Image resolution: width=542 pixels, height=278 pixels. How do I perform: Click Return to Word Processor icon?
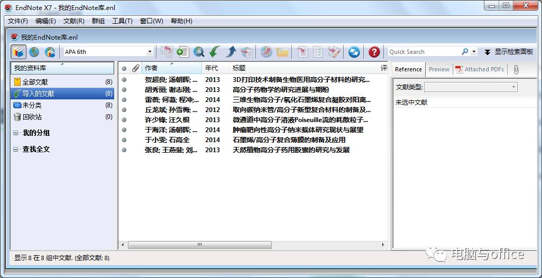tap(334, 52)
